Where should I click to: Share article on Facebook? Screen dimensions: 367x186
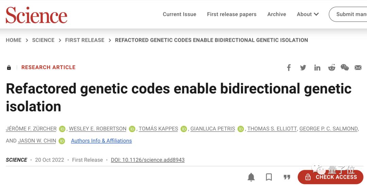[x=289, y=68]
